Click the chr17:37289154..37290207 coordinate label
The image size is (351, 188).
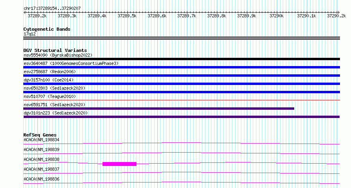(x=52, y=8)
